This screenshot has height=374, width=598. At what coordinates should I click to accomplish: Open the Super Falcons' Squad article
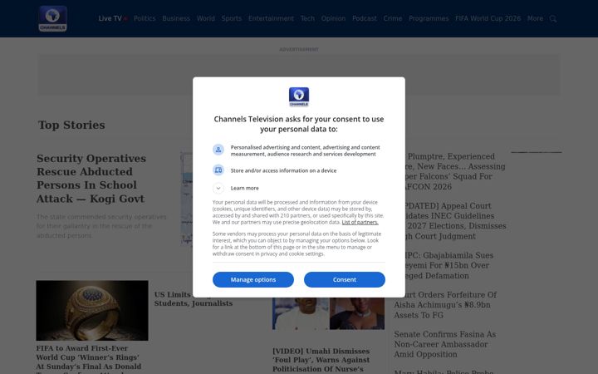click(450, 171)
